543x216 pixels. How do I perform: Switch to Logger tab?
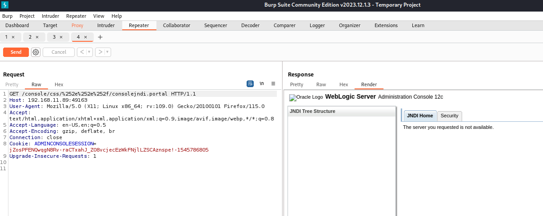(317, 25)
